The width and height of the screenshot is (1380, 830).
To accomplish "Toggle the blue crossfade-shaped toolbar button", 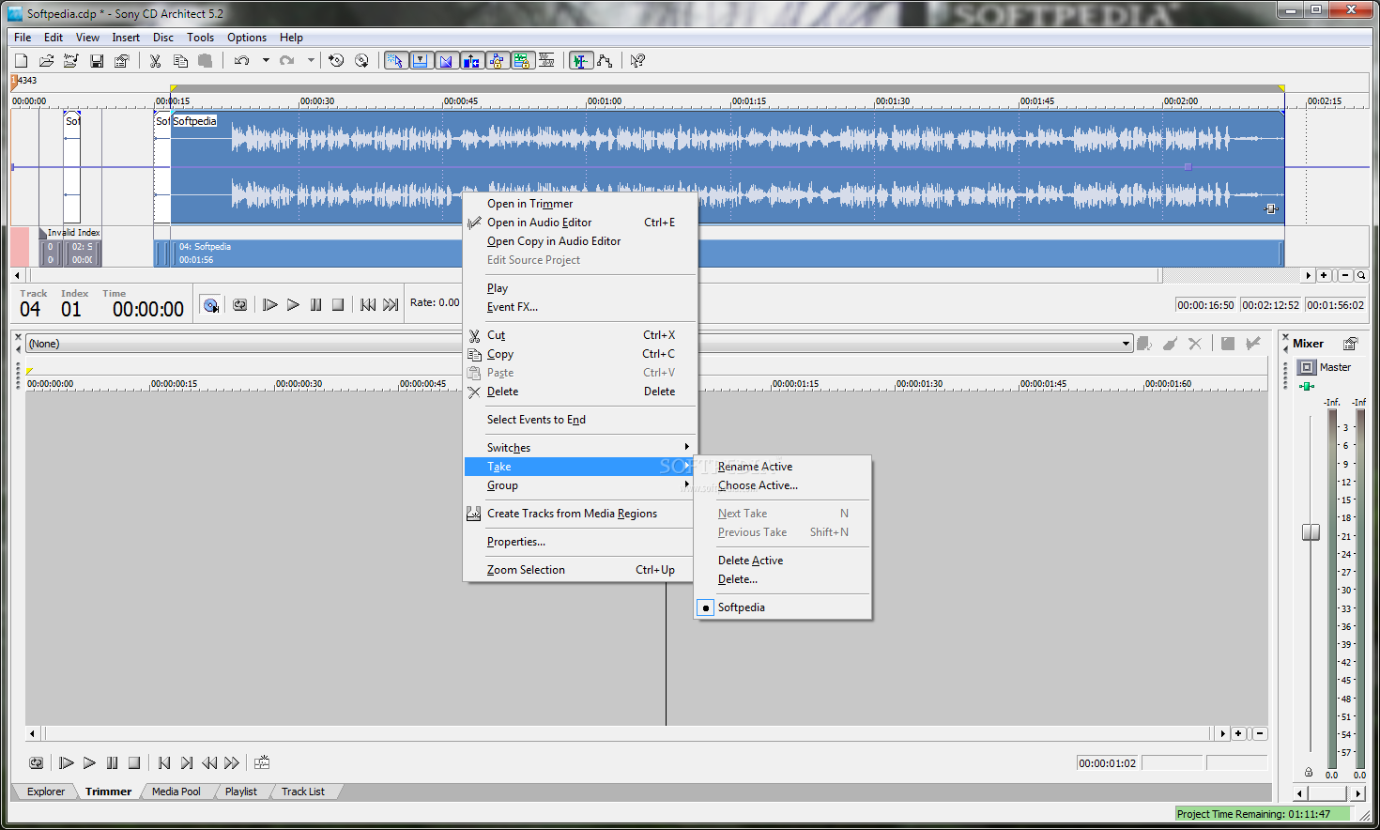I will coord(446,61).
